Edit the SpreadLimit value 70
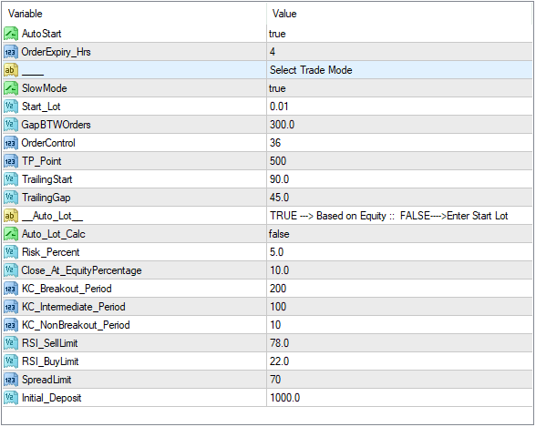Screen dimensions: 536x427 pos(399,380)
